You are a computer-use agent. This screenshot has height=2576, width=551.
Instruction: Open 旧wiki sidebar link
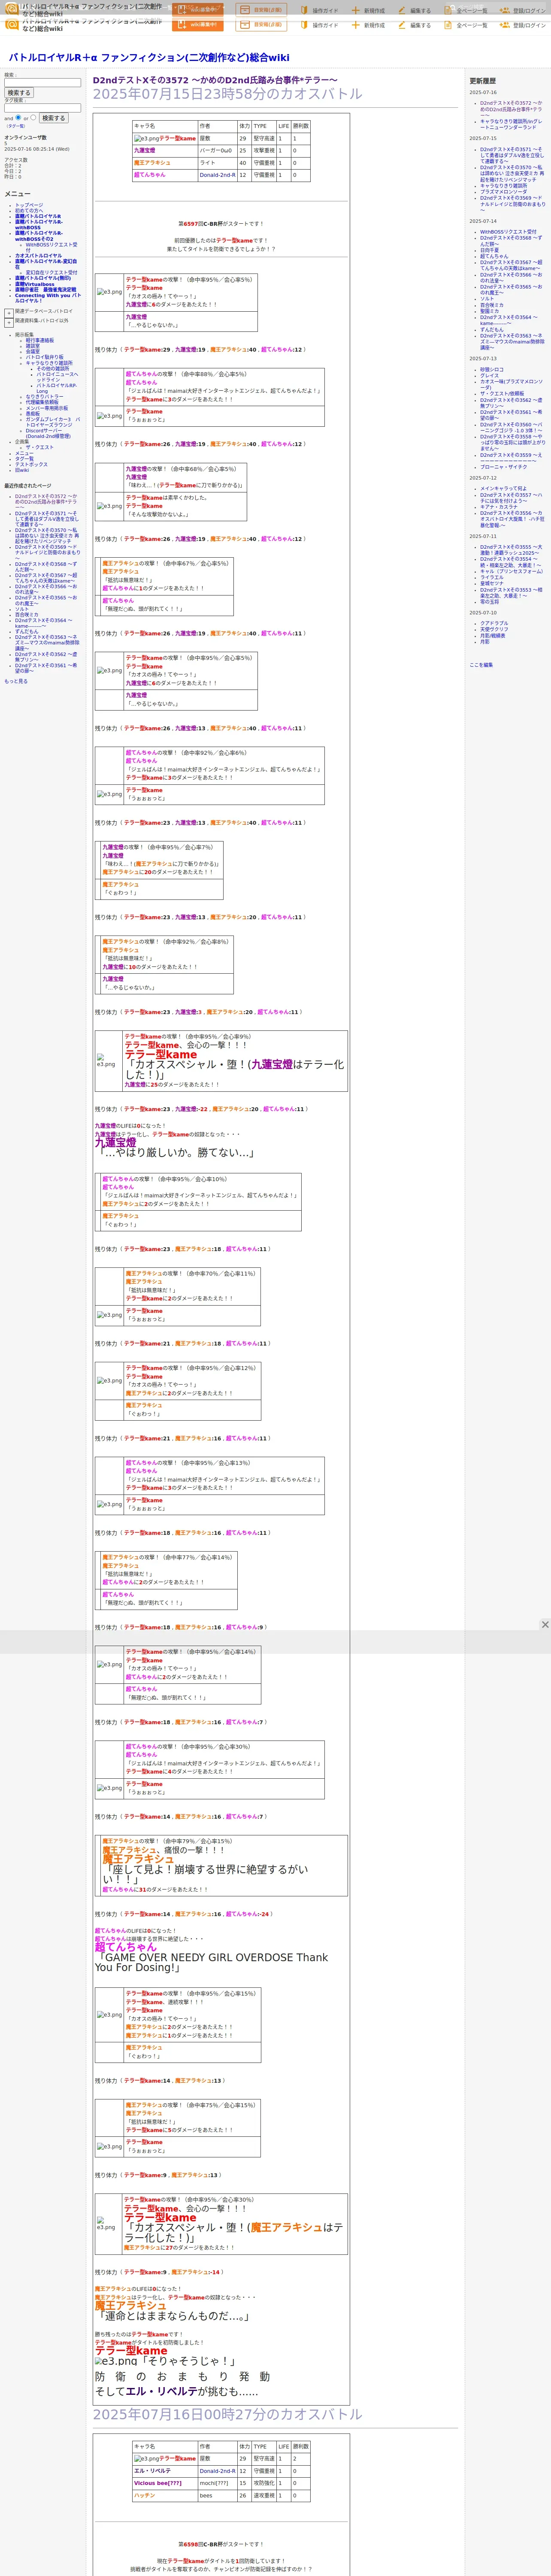click(x=22, y=470)
